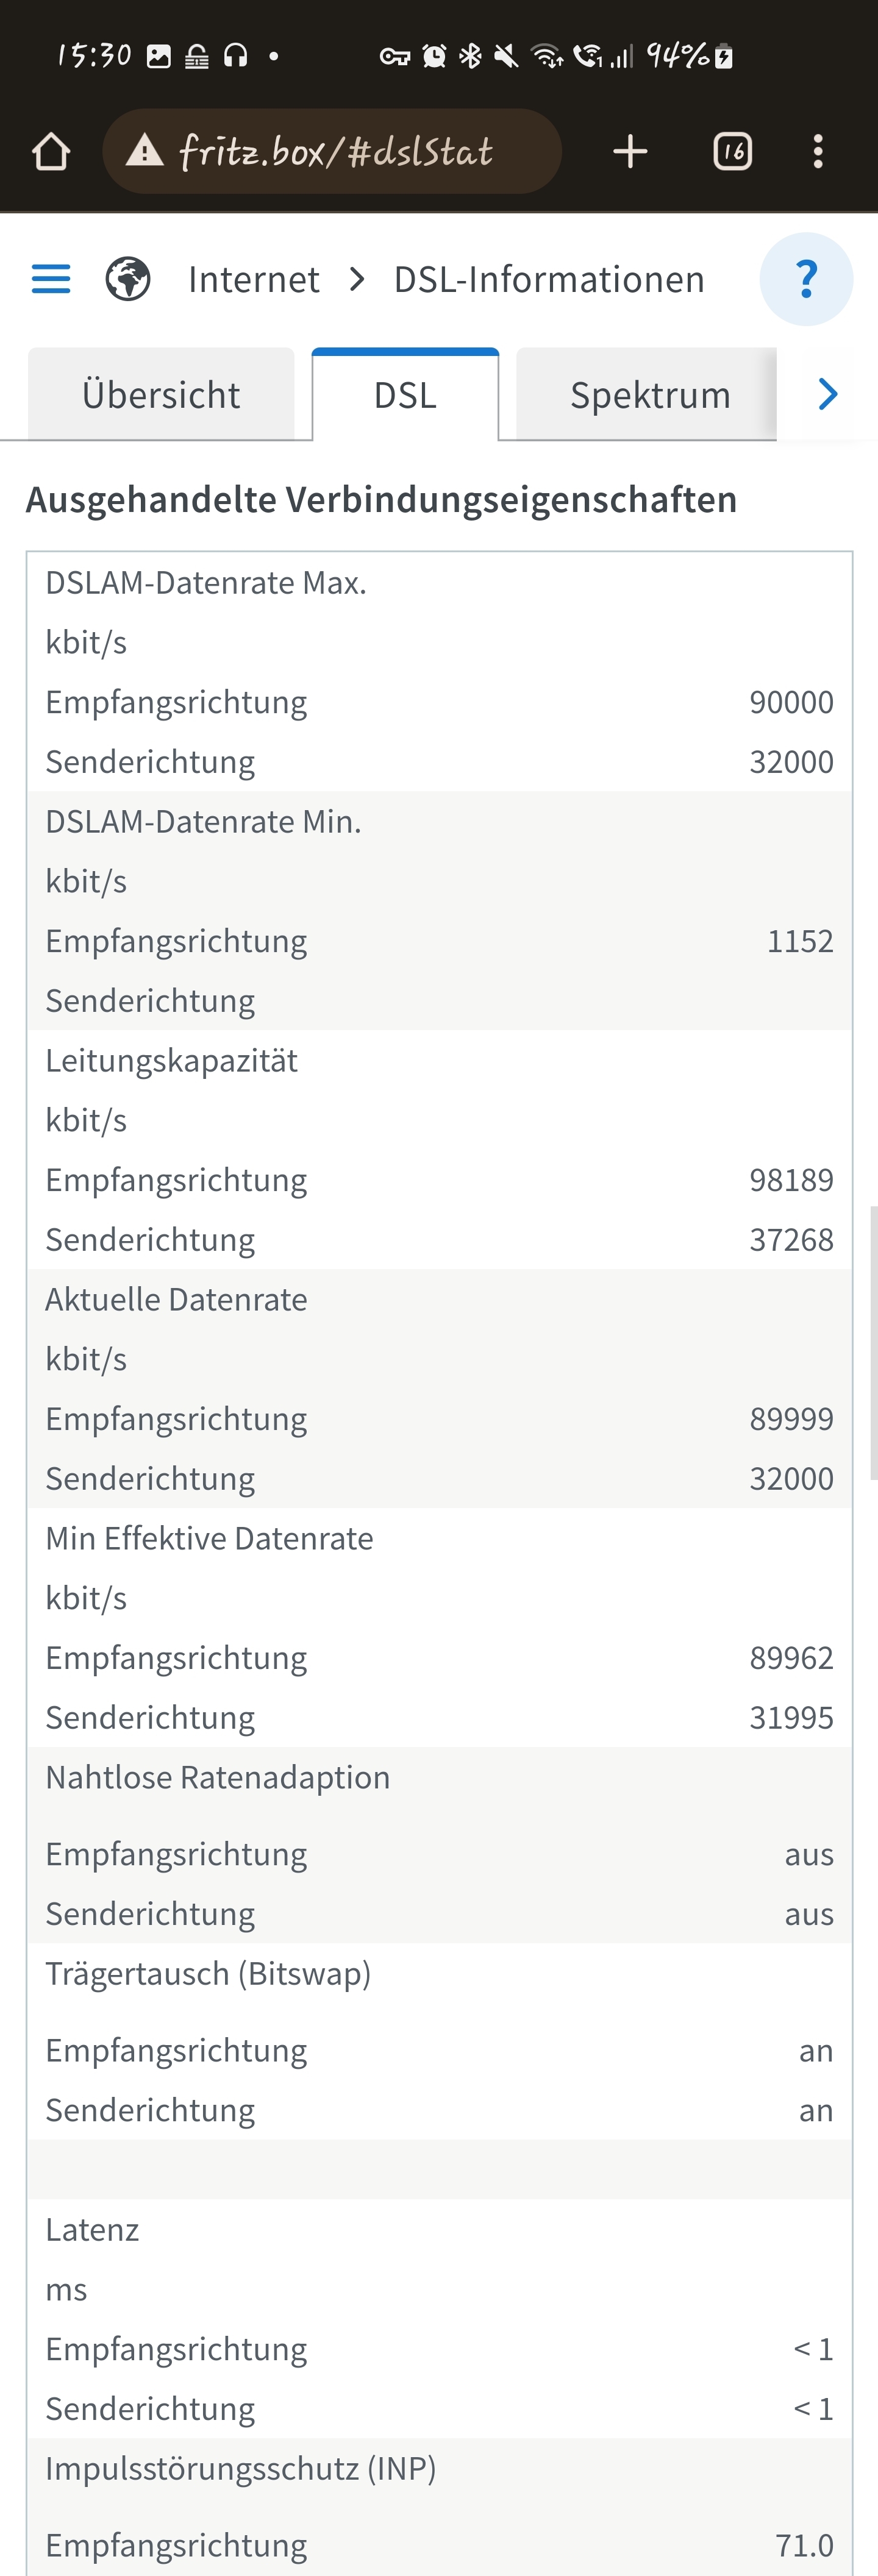The height and width of the screenshot is (2576, 878).
Task: Click the Ausgehandelte Verbindungseigenschaften heading
Action: point(381,499)
